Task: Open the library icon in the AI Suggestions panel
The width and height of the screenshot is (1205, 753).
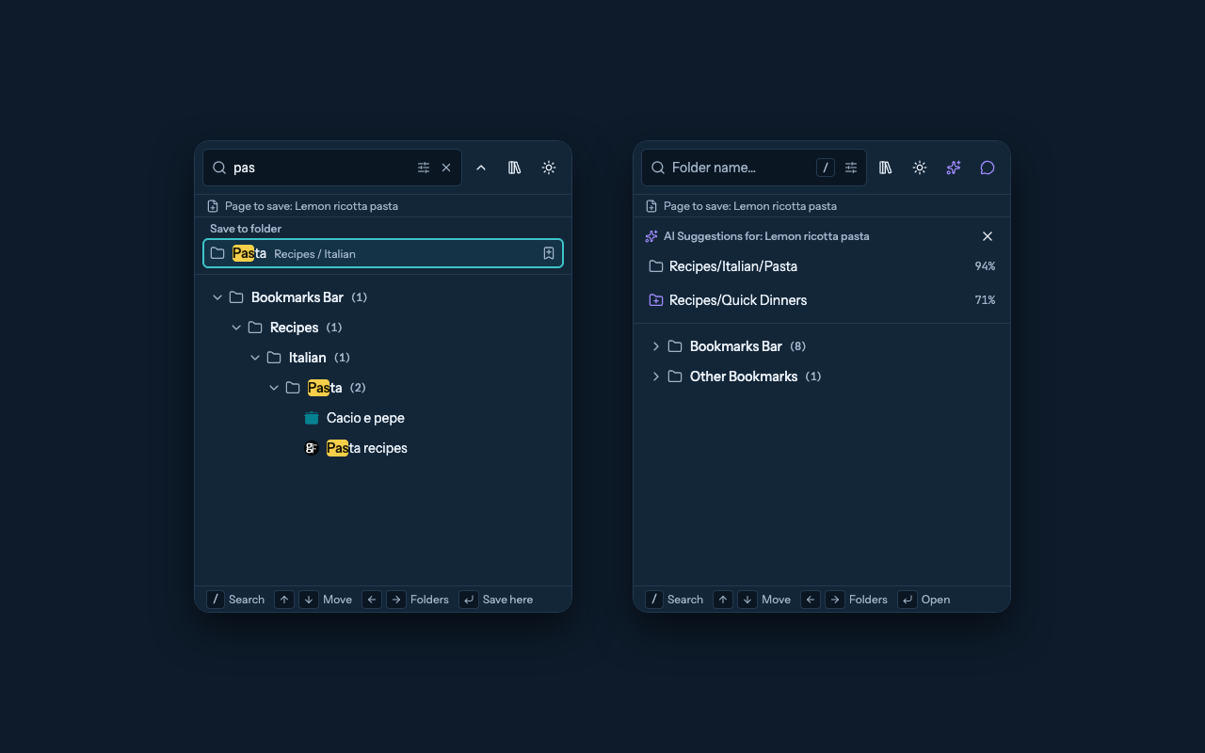Action: [x=886, y=168]
